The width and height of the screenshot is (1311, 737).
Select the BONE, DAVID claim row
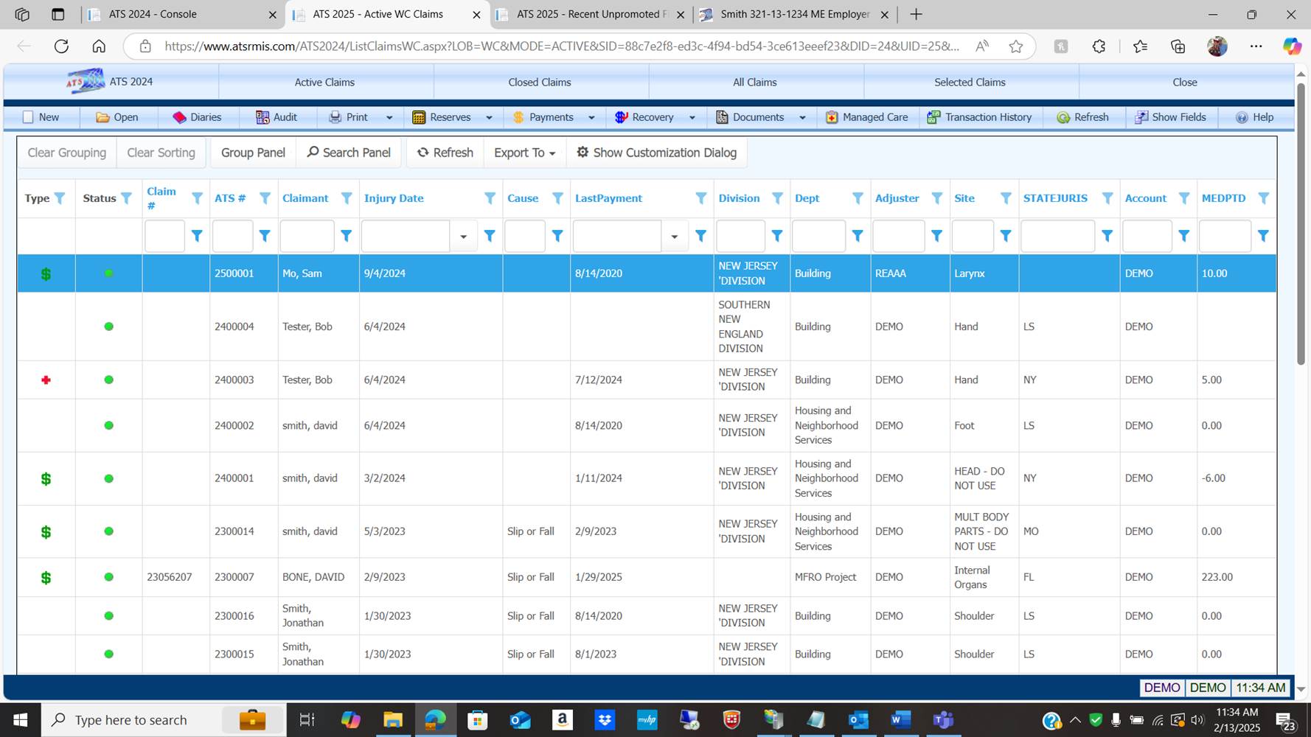coord(313,577)
